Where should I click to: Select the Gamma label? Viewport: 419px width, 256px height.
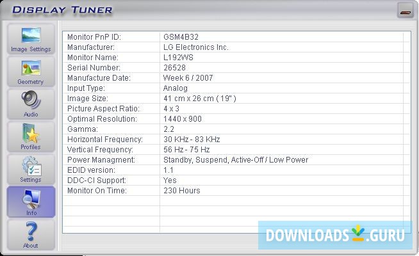(x=83, y=129)
